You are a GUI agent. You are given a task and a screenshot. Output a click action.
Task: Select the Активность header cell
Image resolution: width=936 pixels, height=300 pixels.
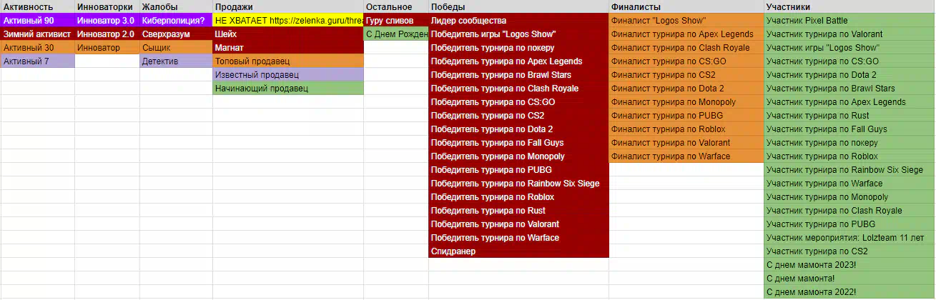37,6
